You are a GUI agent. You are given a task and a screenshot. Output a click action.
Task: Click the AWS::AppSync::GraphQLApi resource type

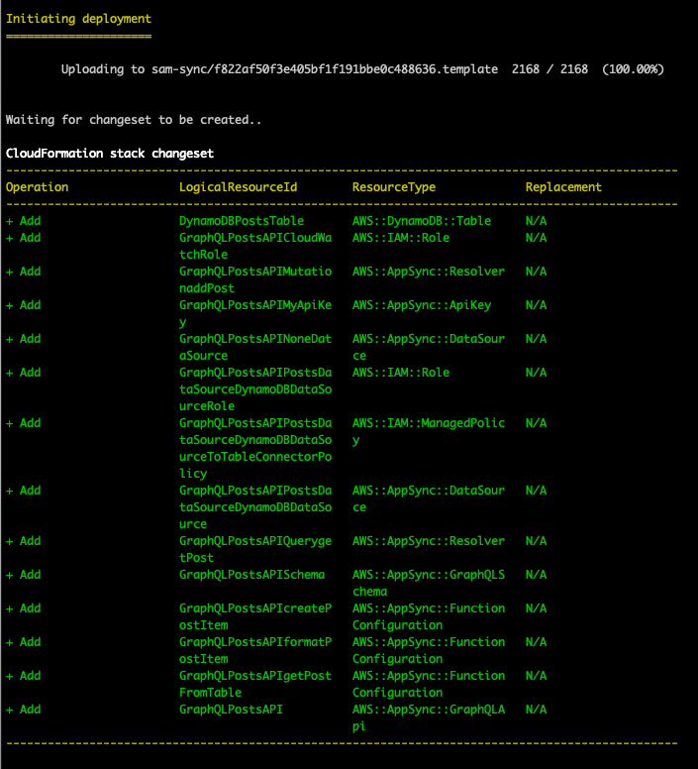tap(429, 717)
